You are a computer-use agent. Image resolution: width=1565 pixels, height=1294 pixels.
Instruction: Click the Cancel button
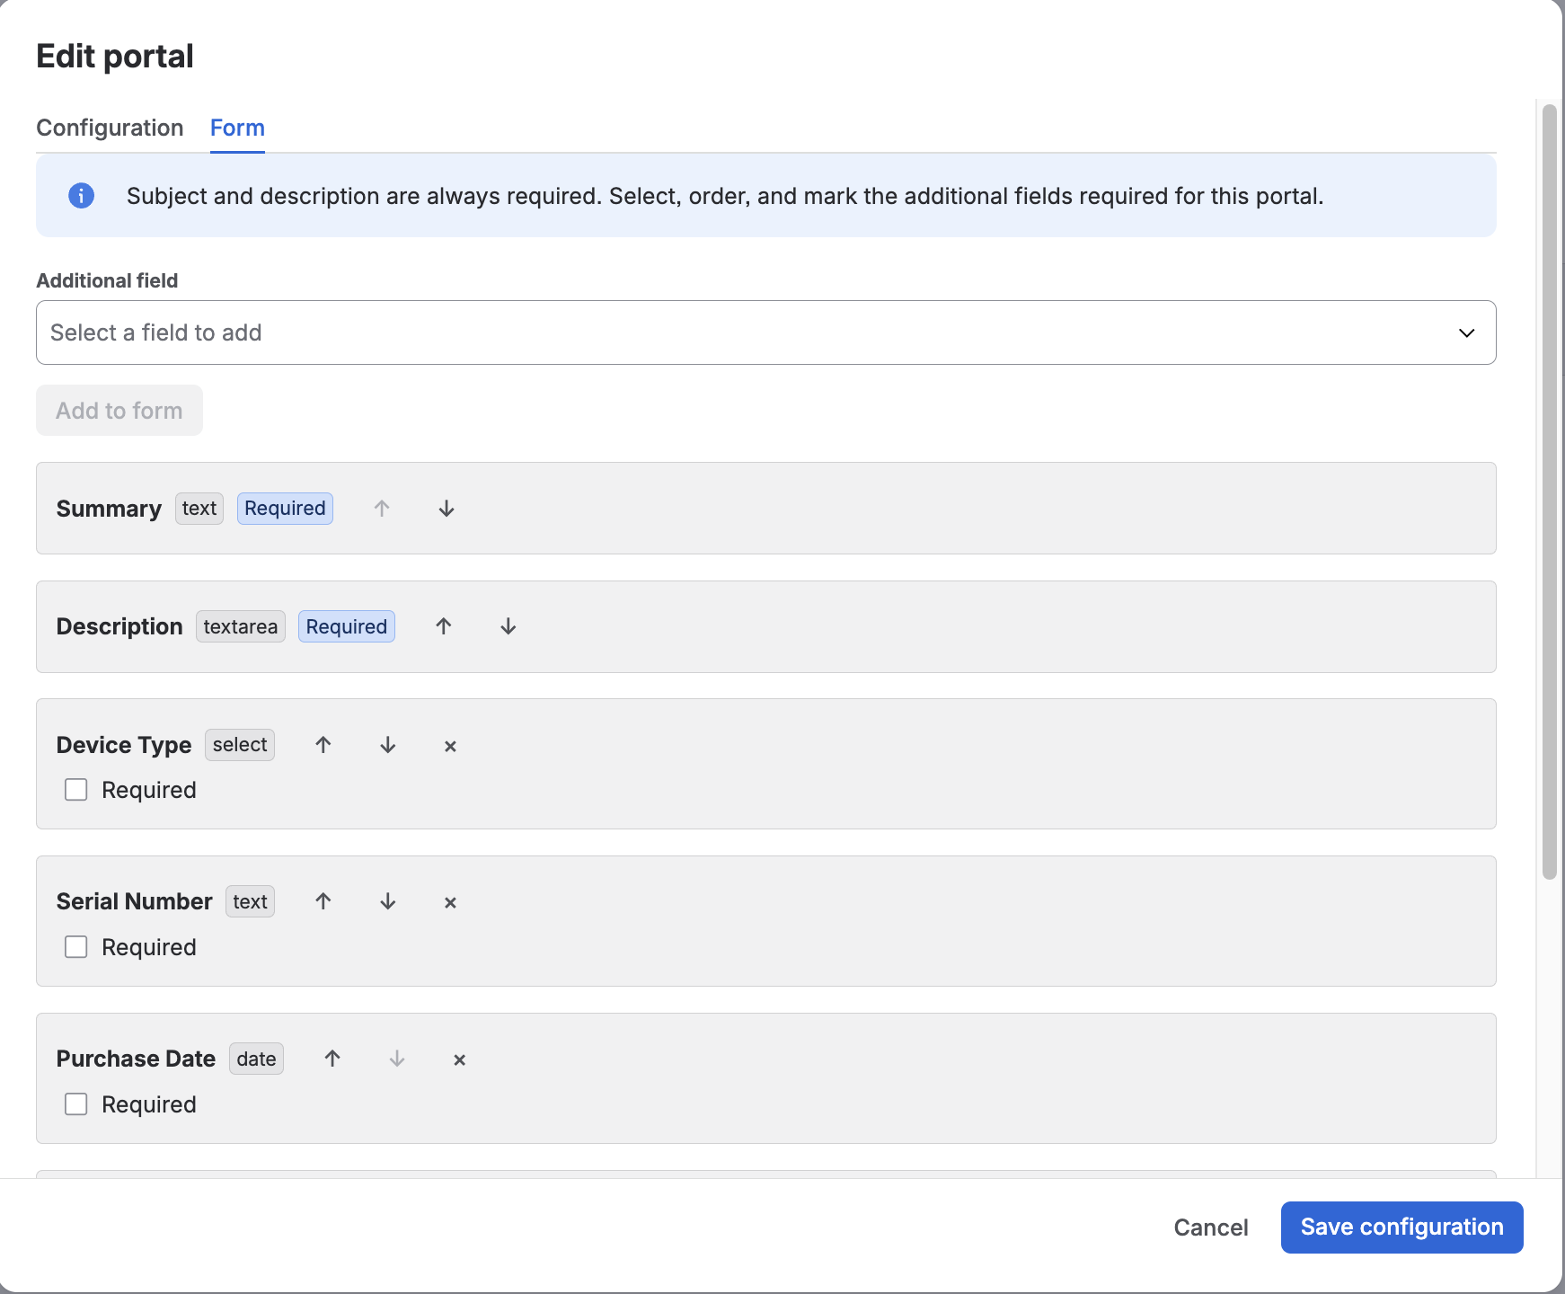pyautogui.click(x=1211, y=1228)
